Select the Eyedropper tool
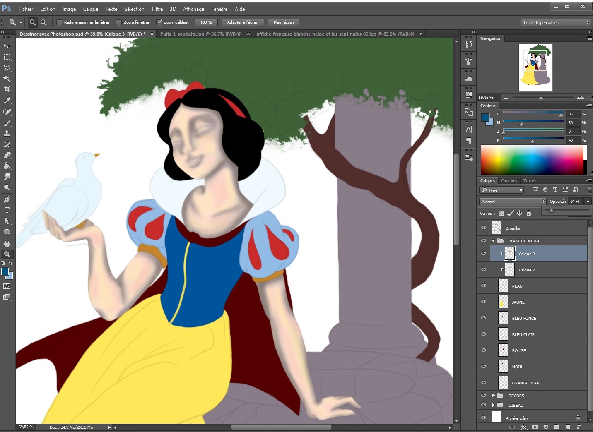The width and height of the screenshot is (593, 432). coord(7,100)
